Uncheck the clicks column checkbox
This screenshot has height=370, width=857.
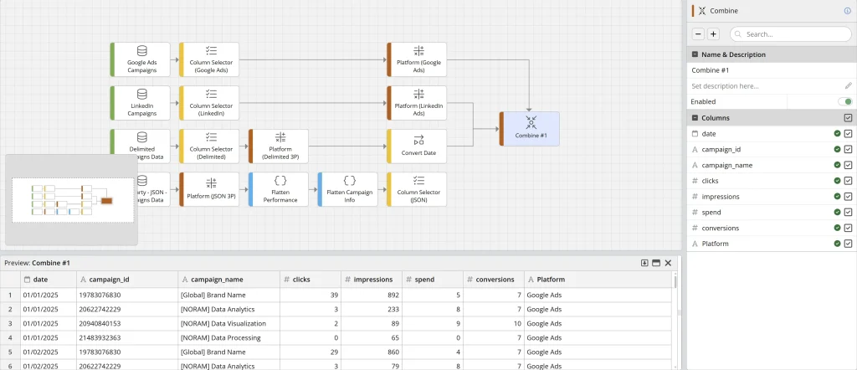coord(849,180)
